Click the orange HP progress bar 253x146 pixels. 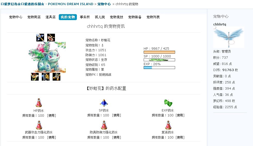click(159, 52)
